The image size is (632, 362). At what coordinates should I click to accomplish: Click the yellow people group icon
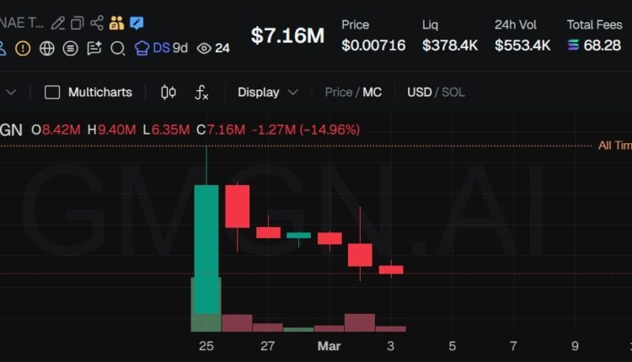[116, 23]
